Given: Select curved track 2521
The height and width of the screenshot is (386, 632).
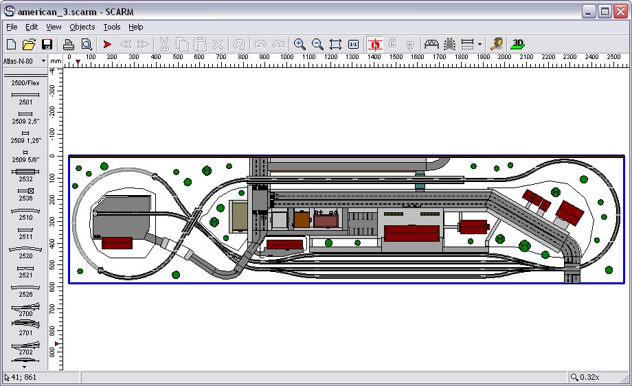Looking at the screenshot, I should (25, 271).
